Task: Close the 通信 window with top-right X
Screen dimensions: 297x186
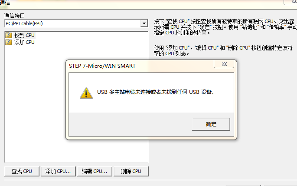Action: click(x=294, y=1)
